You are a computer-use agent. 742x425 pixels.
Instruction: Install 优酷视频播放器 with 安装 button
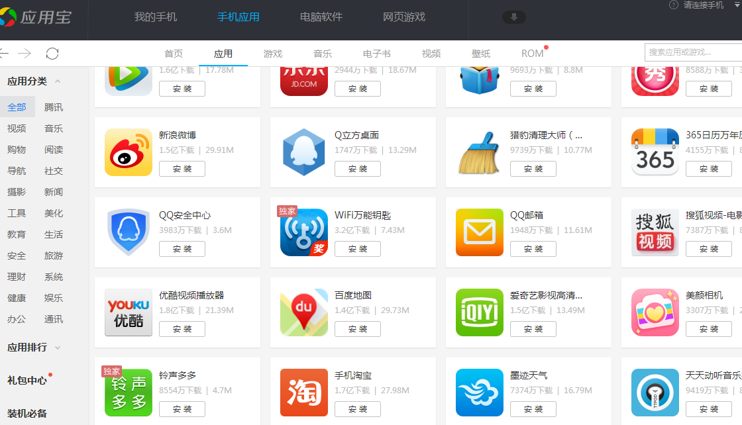182,329
